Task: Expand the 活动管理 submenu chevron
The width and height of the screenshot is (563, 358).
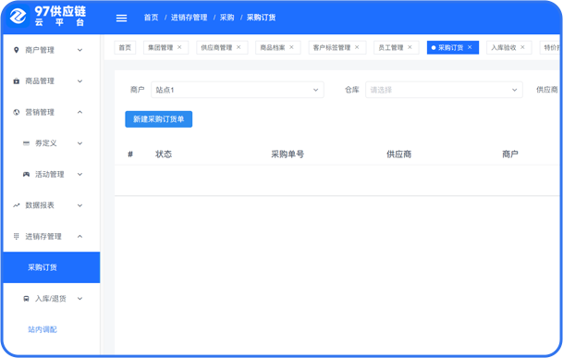Action: pos(80,174)
